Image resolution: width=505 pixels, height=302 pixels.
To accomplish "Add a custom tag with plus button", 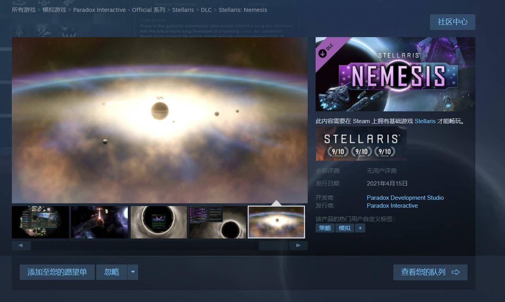I will [360, 228].
